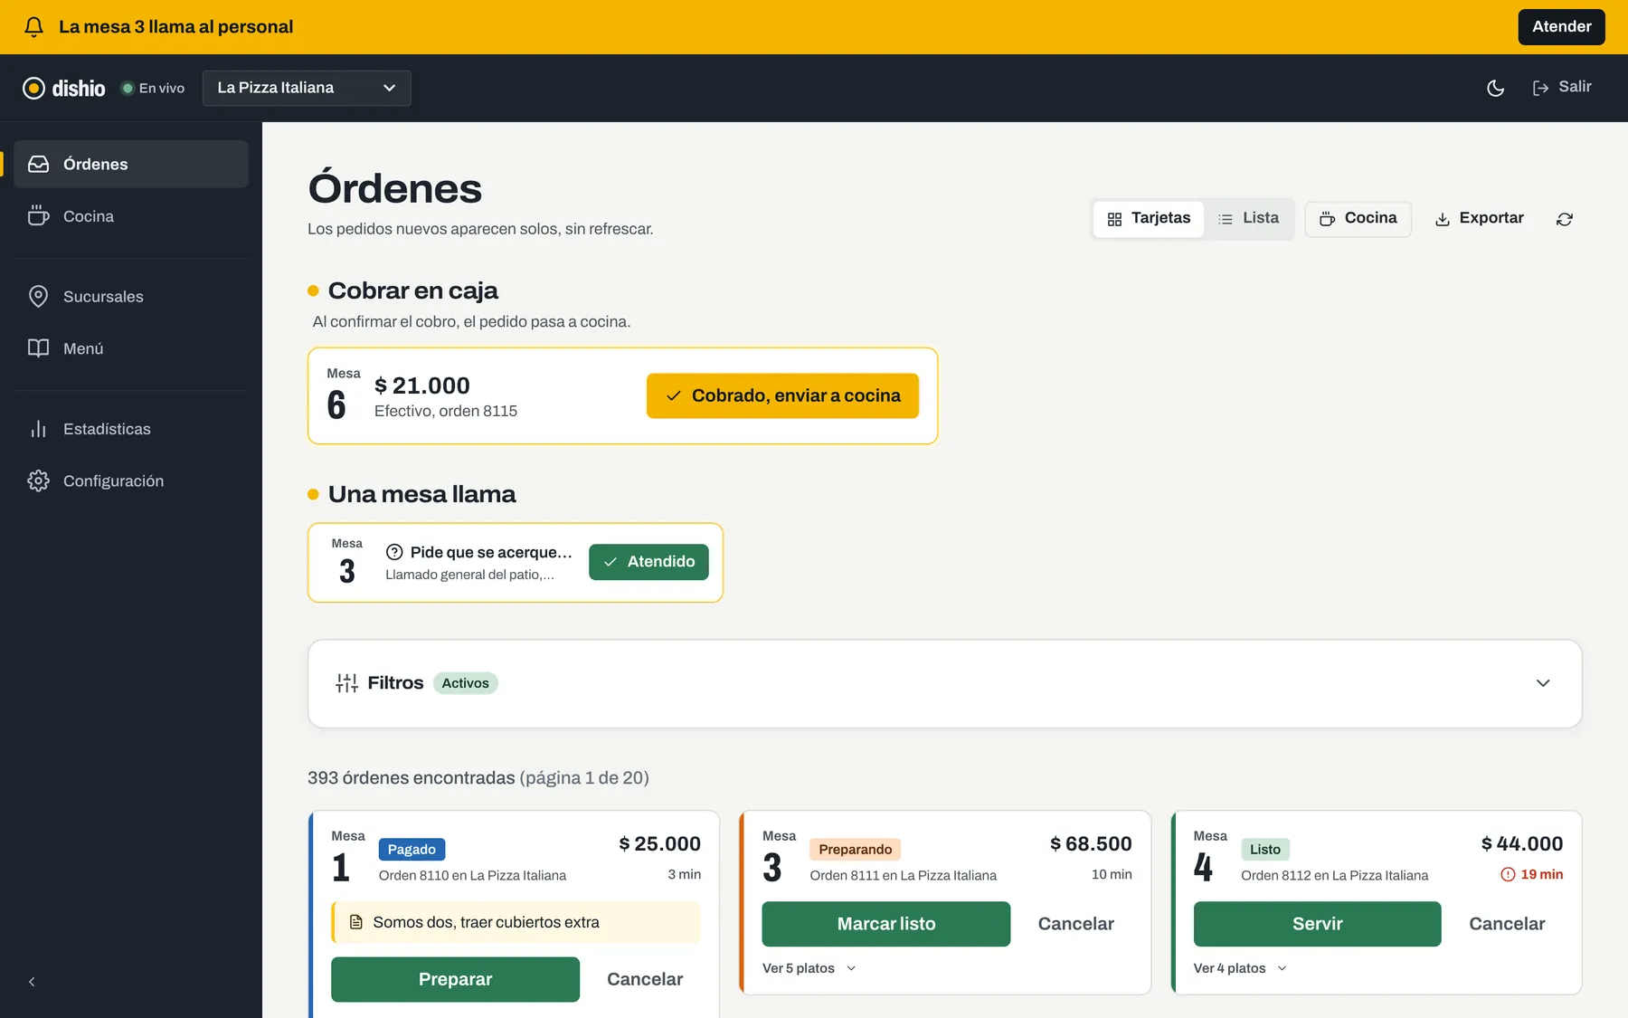1628x1018 pixels.
Task: Click the help icon on Mesa 3 call
Action: click(x=394, y=552)
